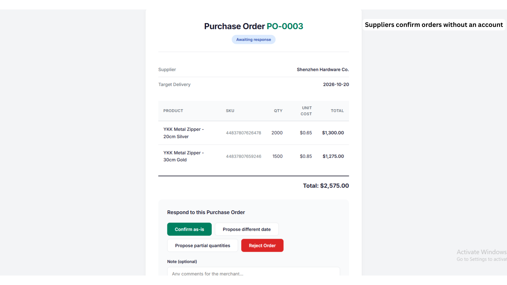The height and width of the screenshot is (285, 507).
Task: Click YKK Metal Zipper 30cm Gold row
Action: coord(253,156)
